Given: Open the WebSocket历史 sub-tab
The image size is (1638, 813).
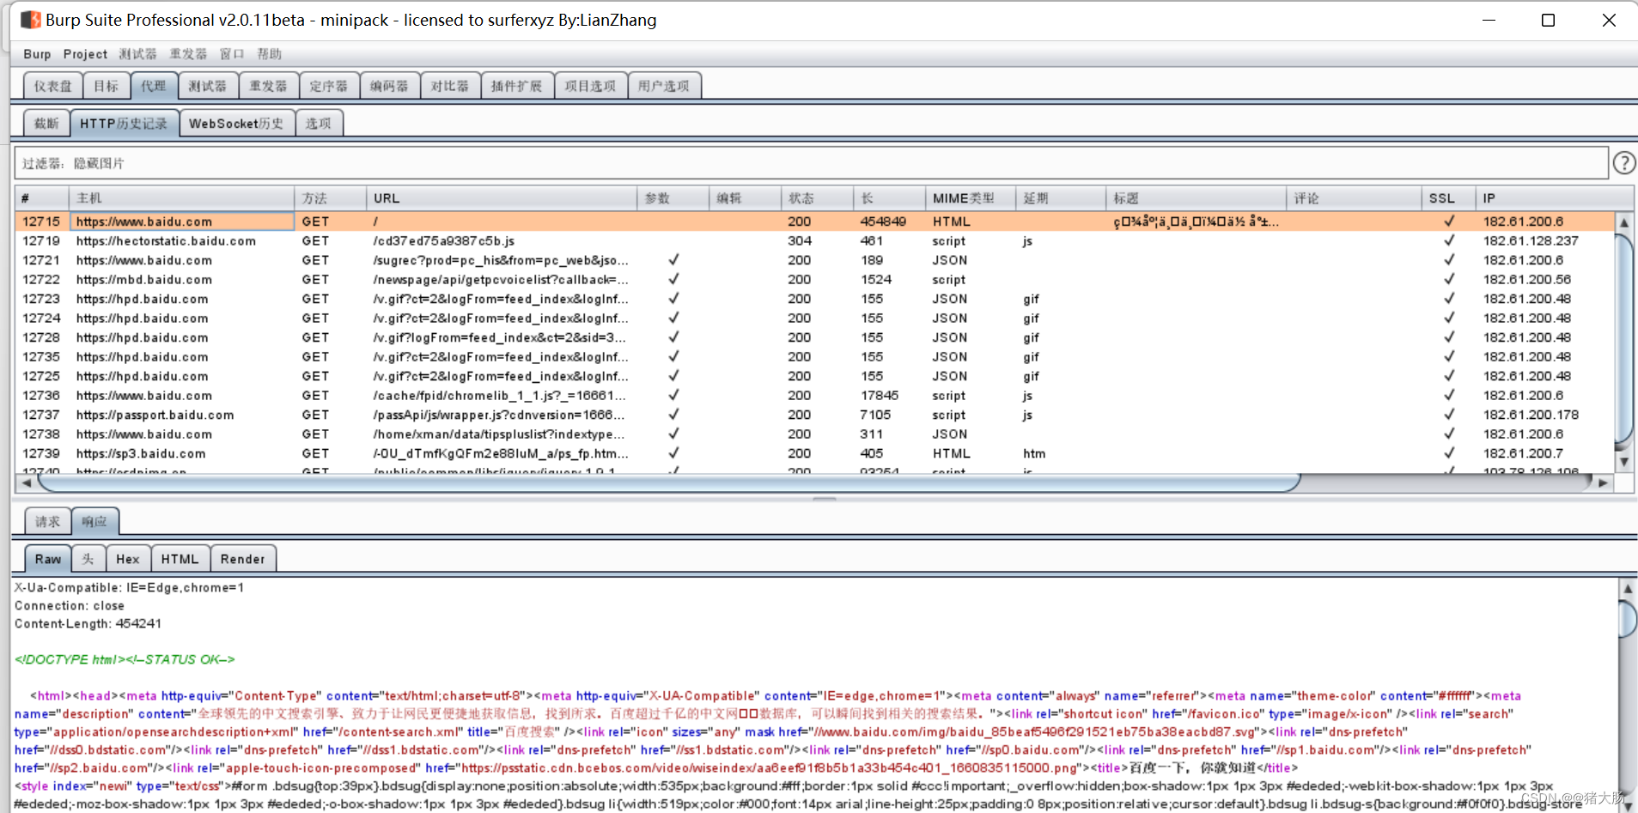Looking at the screenshot, I should tap(237, 124).
